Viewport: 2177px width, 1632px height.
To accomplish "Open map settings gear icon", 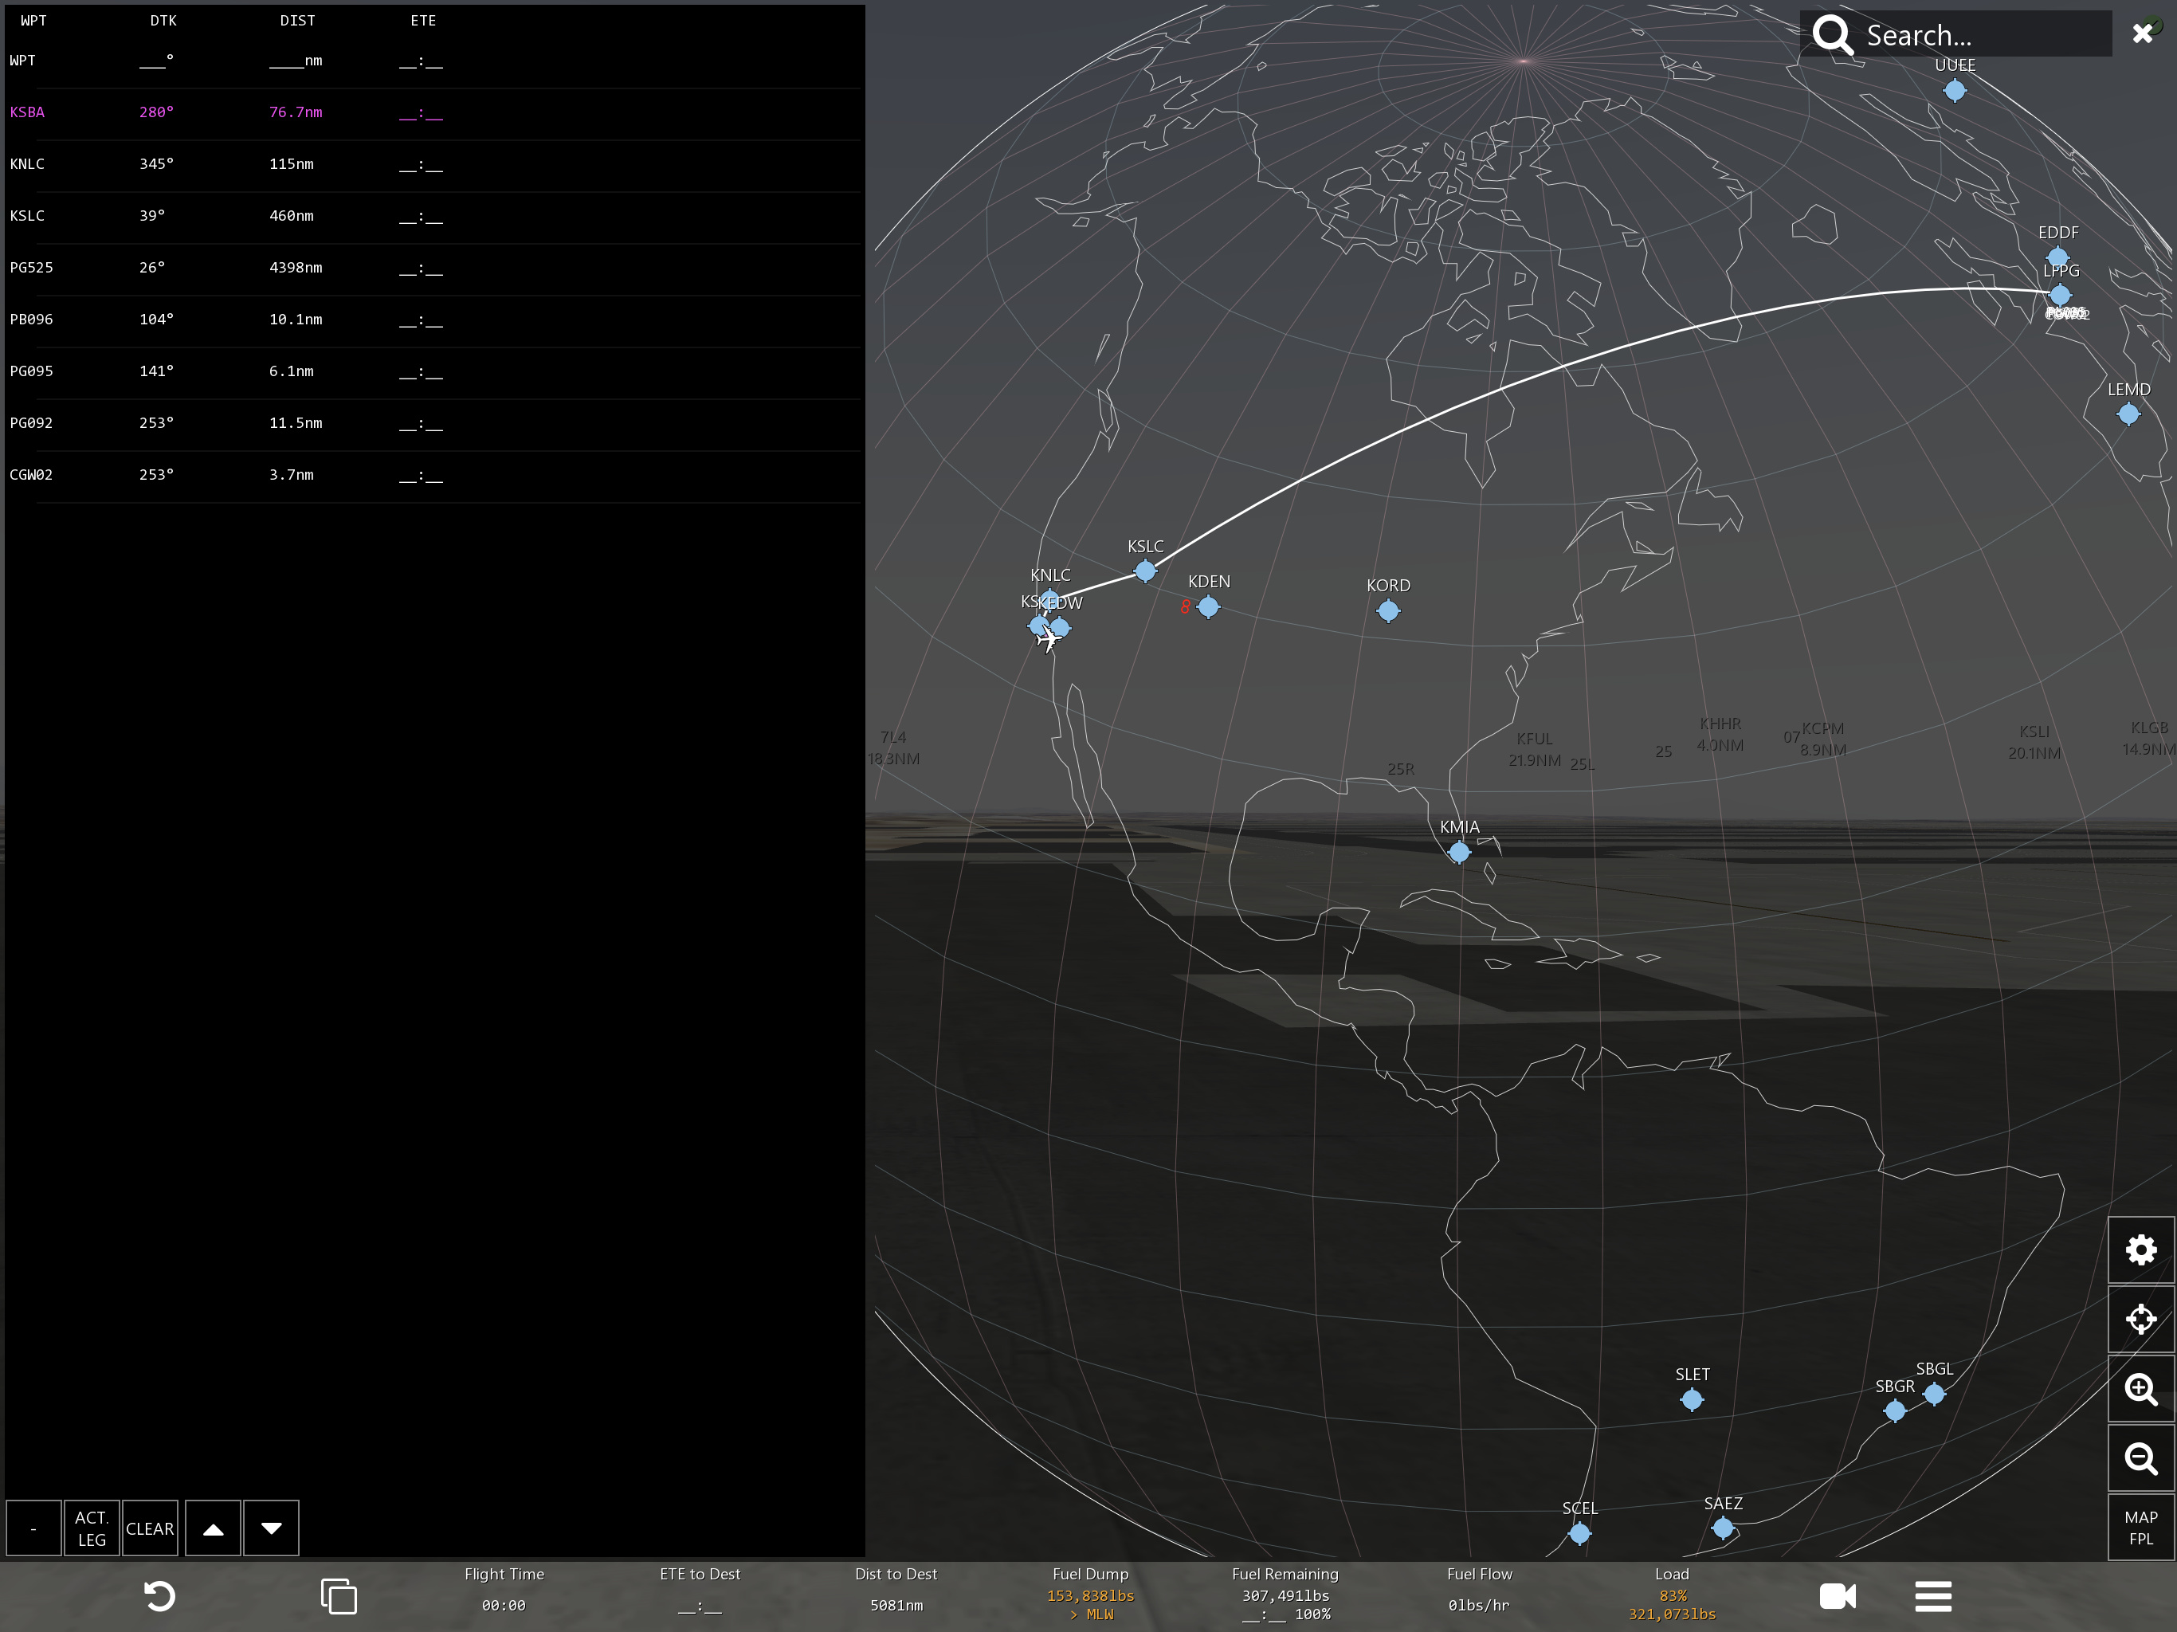I will point(2140,1250).
